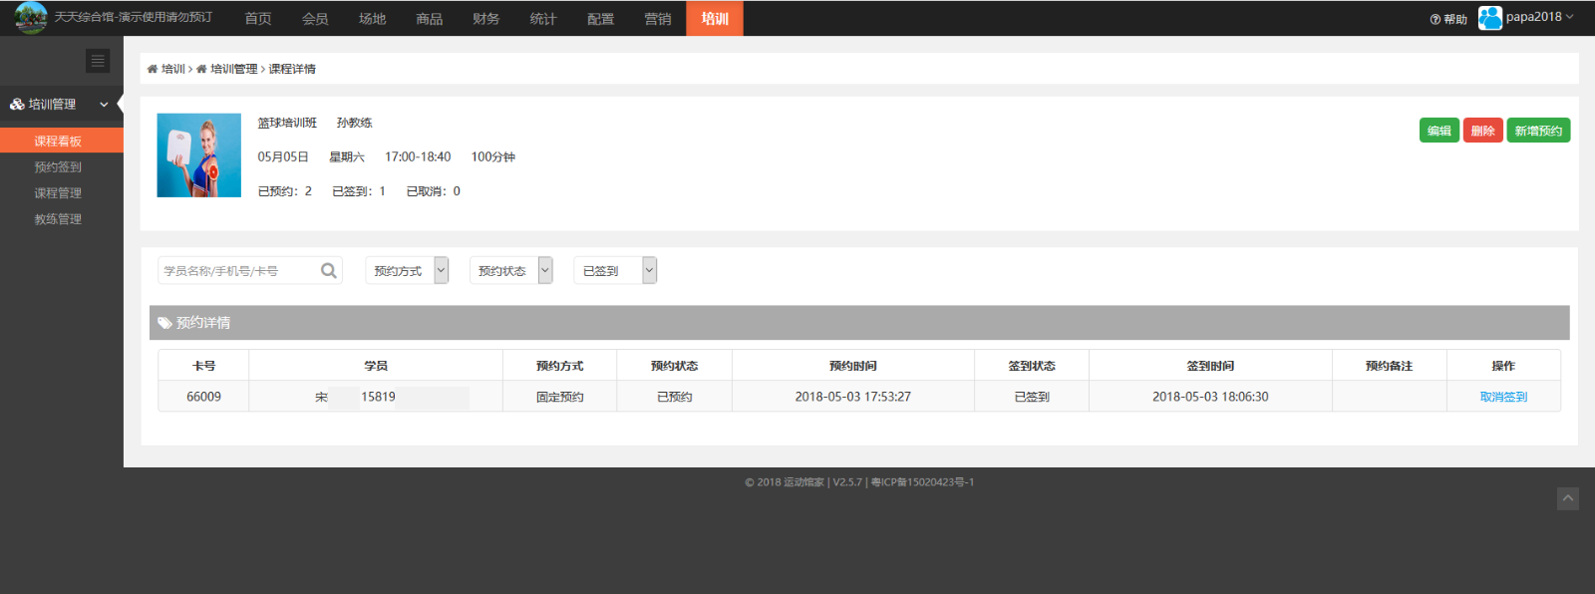Image resolution: width=1595 pixels, height=594 pixels.
Task: Open the 预约状态 dropdown
Action: tap(510, 270)
